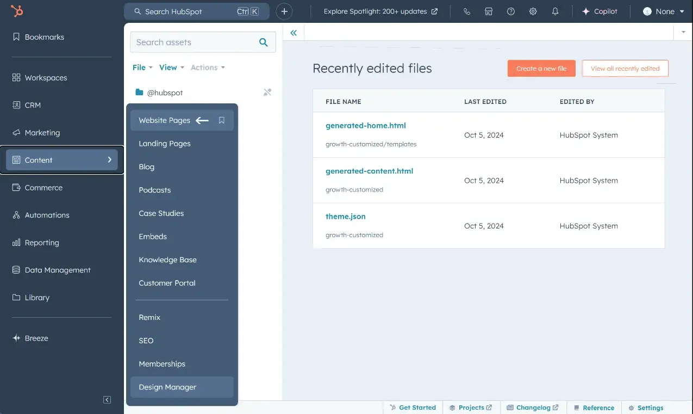The height and width of the screenshot is (414, 693).
Task: Click the search assets magnifier icon
Action: (264, 42)
